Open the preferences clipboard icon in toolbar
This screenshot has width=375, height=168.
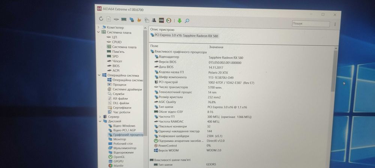click(x=147, y=20)
